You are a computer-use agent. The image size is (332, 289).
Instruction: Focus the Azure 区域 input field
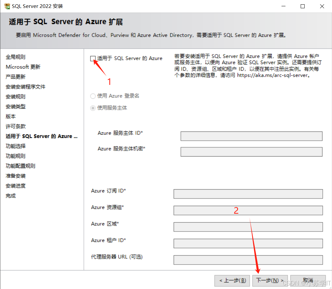click(x=248, y=227)
